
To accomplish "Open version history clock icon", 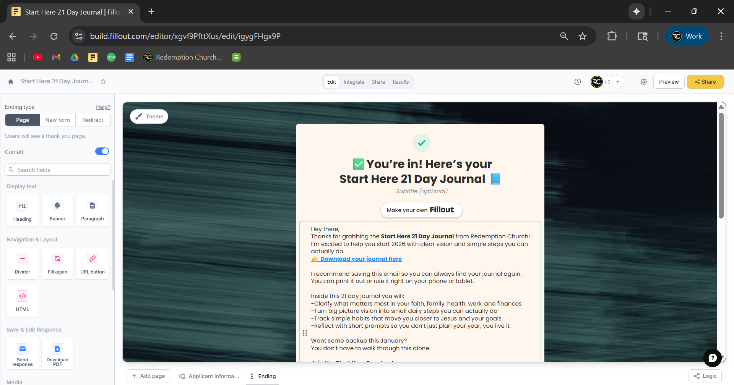I will coord(578,82).
